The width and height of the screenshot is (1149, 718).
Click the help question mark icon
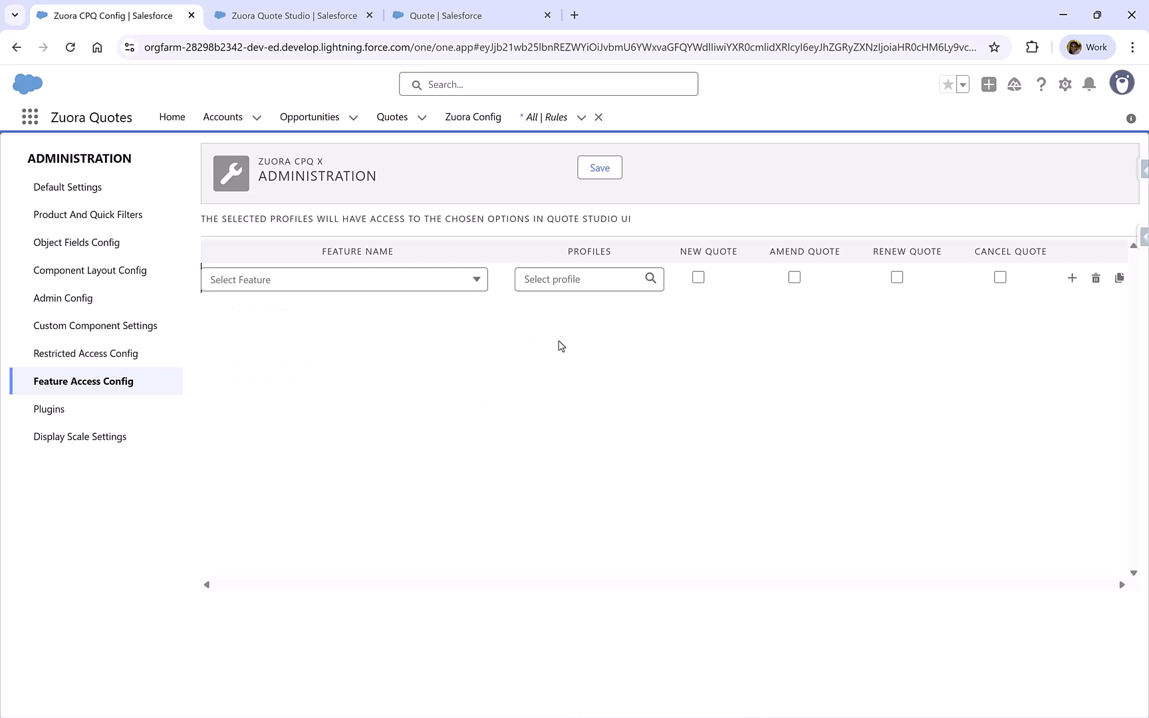(x=1041, y=84)
